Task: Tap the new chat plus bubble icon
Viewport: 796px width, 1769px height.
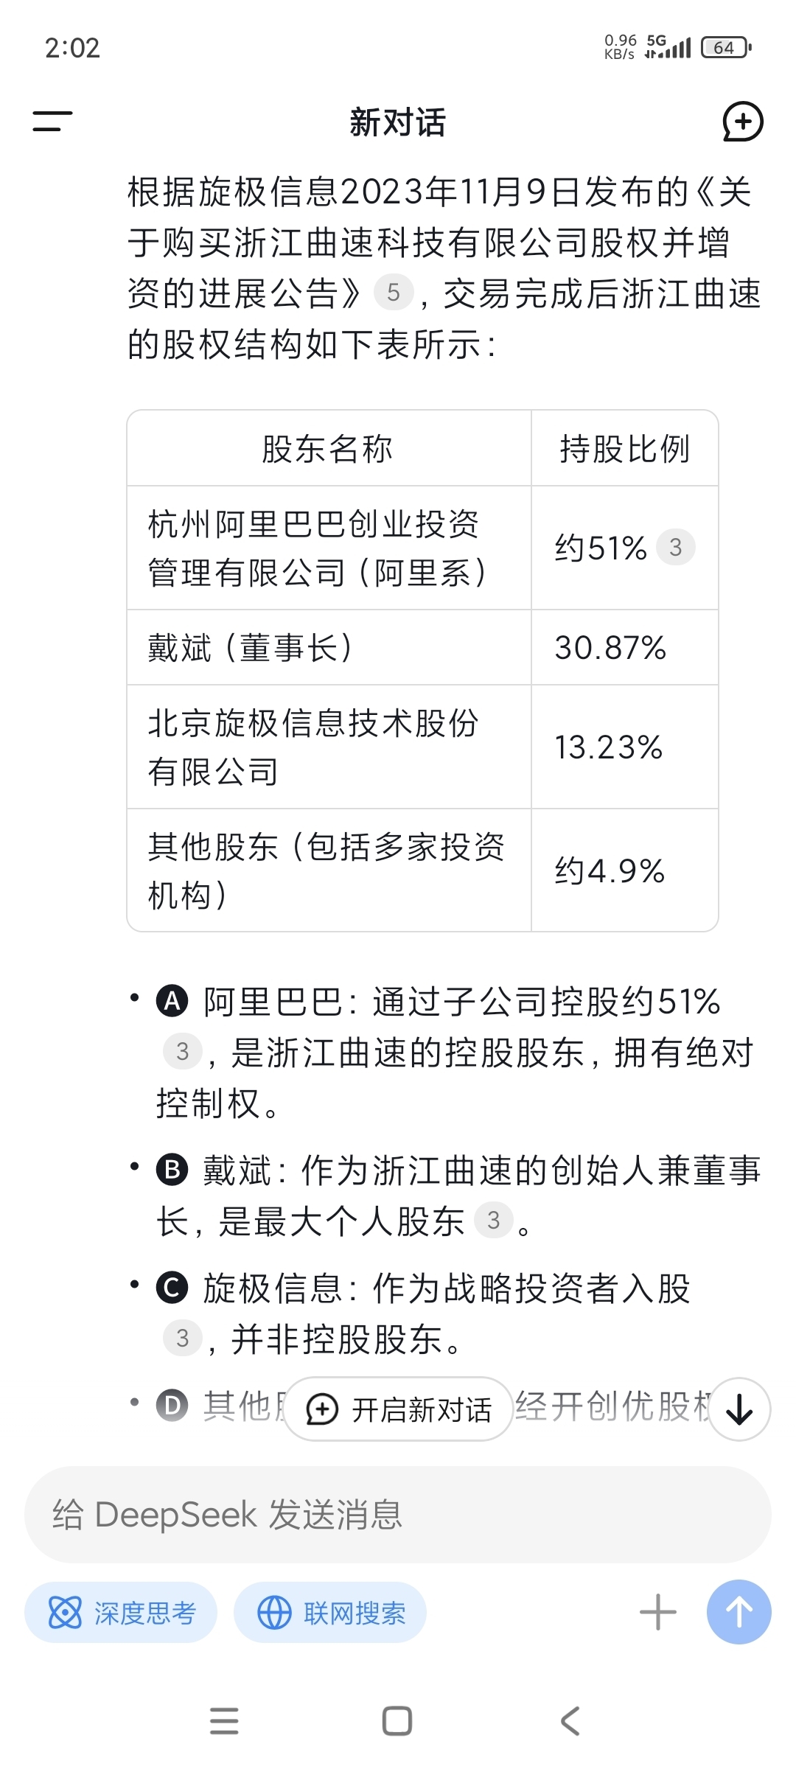Action: click(x=742, y=122)
